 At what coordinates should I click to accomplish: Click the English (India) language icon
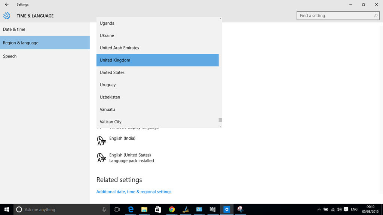pyautogui.click(x=101, y=141)
